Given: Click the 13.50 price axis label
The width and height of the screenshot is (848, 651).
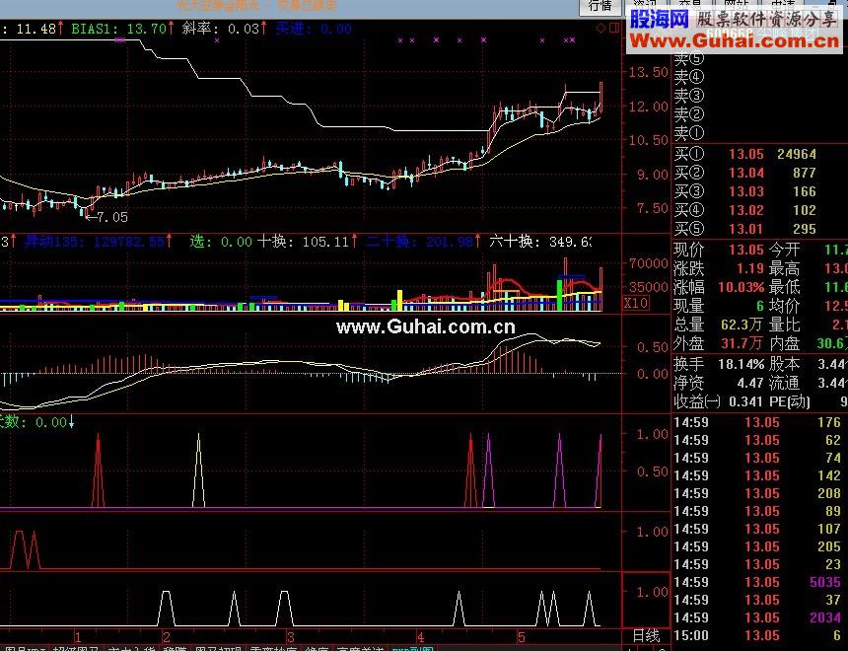Looking at the screenshot, I should [x=648, y=73].
